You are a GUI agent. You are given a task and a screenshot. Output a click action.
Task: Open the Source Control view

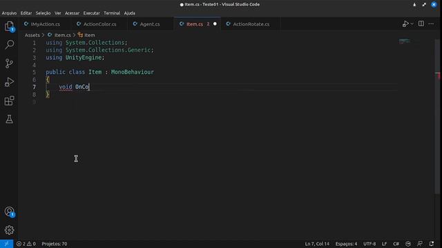(9, 63)
